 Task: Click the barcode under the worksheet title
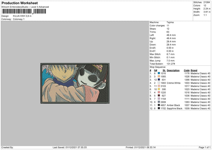click(24, 11)
